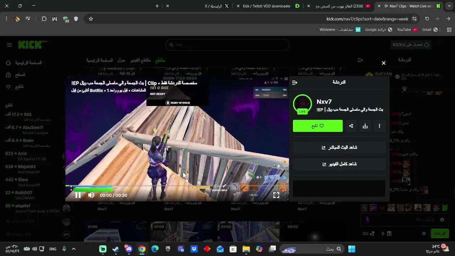Follow Nxv7 with the green heart button
This screenshot has width=455, height=256.
click(x=318, y=126)
